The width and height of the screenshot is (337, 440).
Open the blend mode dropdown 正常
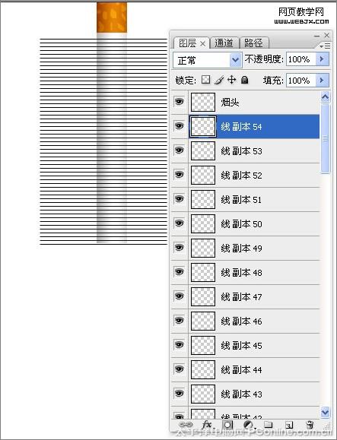pyautogui.click(x=207, y=60)
